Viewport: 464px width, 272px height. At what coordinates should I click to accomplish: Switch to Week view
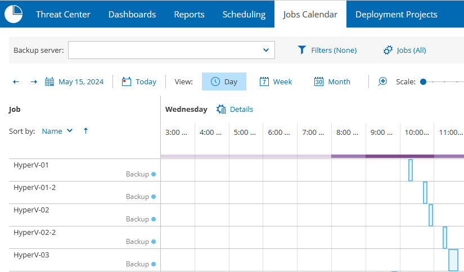point(276,81)
